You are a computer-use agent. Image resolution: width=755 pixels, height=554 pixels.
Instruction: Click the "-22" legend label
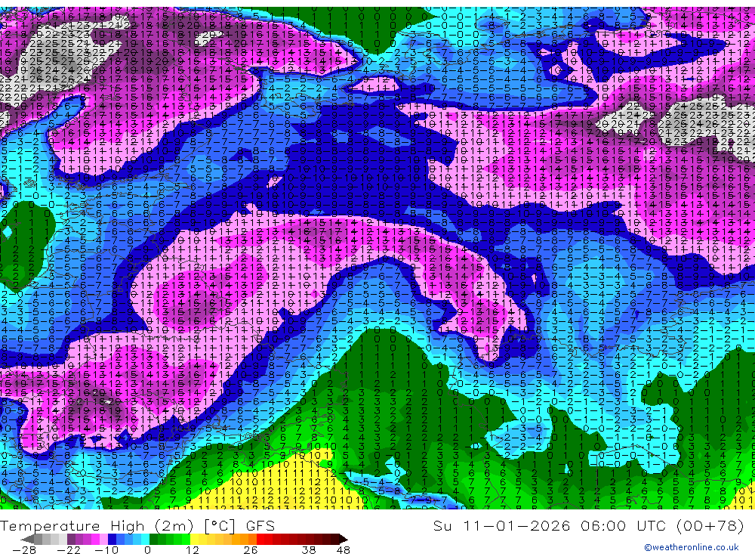[x=69, y=549]
